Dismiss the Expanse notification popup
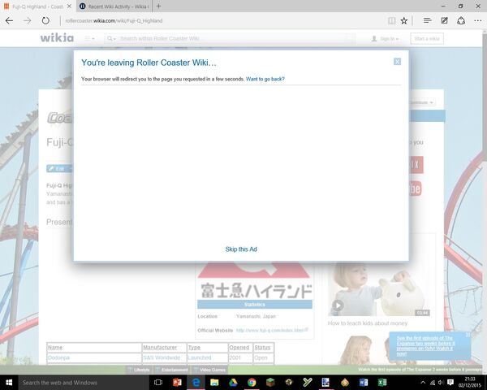 468,335
